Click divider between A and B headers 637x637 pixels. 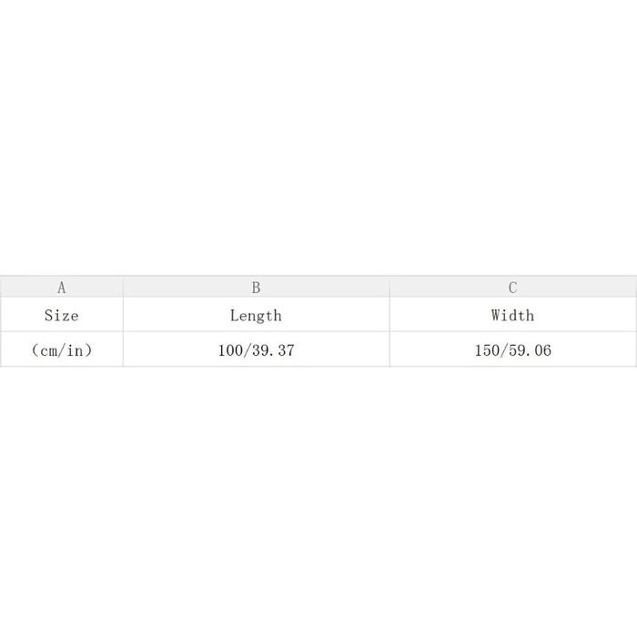pyautogui.click(x=123, y=288)
